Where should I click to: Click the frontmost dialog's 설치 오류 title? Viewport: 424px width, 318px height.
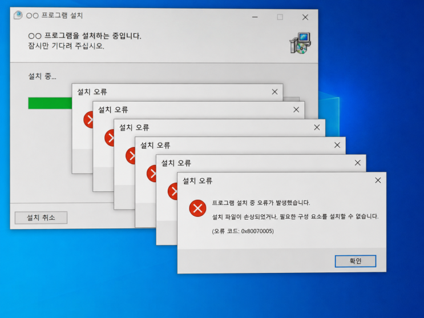(197, 181)
